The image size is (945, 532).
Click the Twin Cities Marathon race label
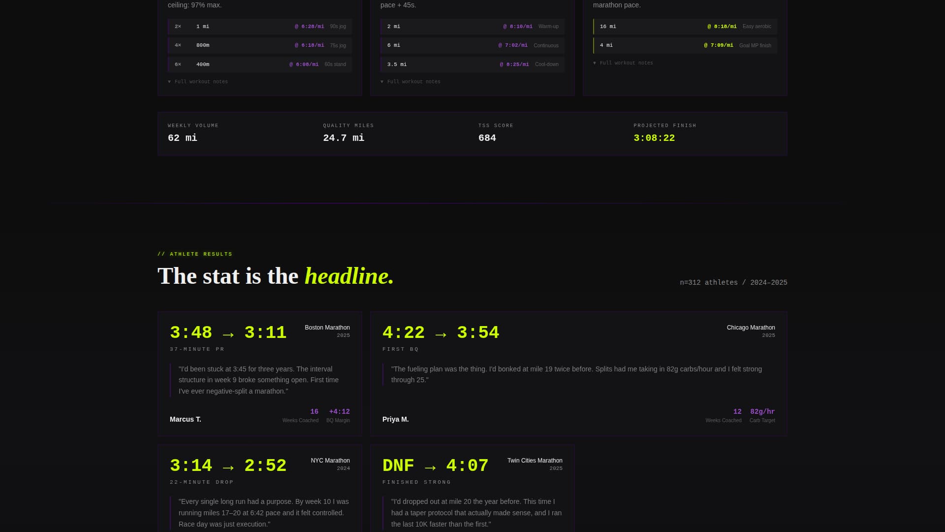[x=535, y=461]
